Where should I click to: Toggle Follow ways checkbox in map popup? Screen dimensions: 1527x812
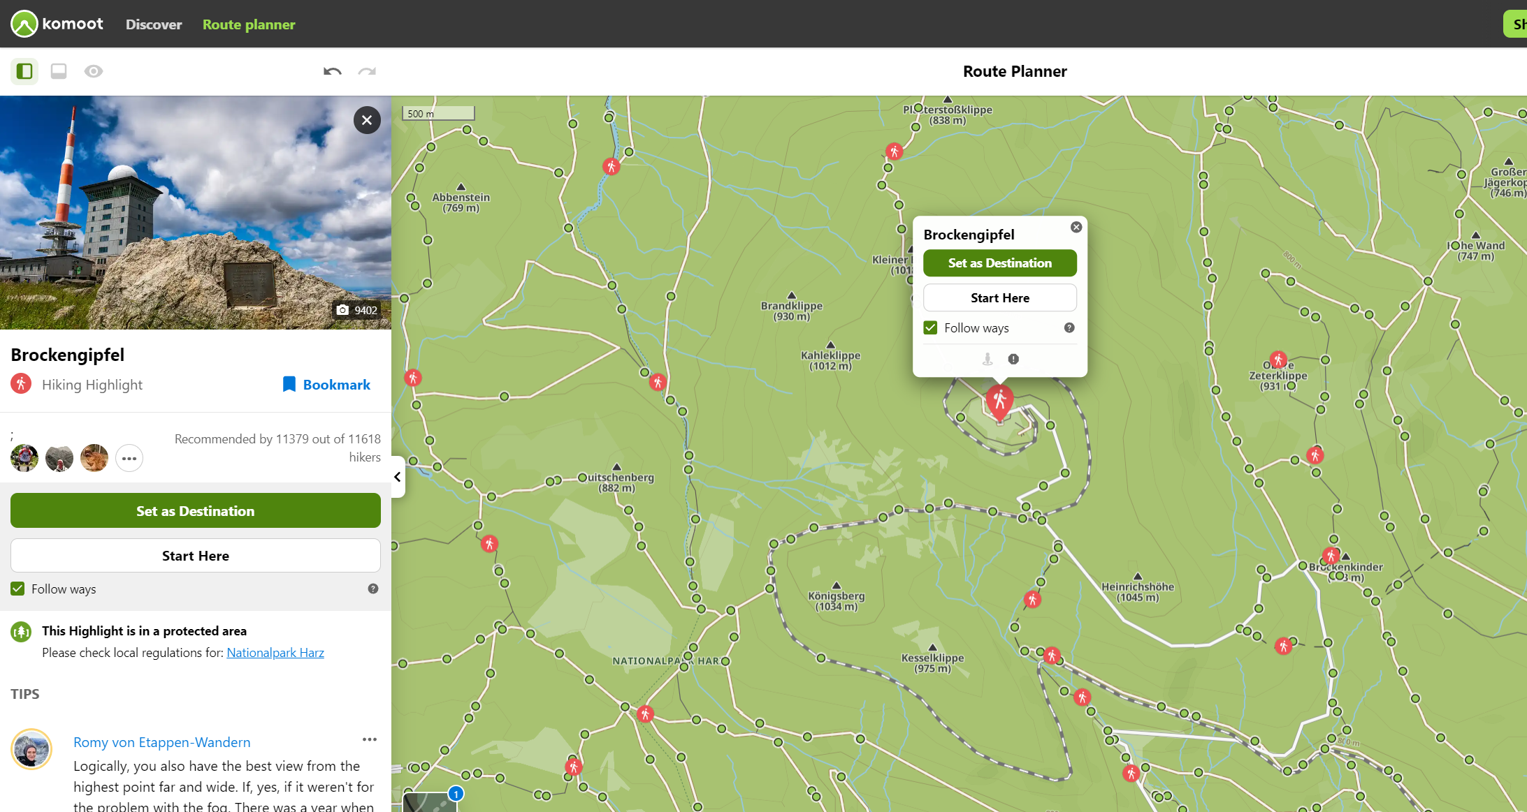(930, 327)
